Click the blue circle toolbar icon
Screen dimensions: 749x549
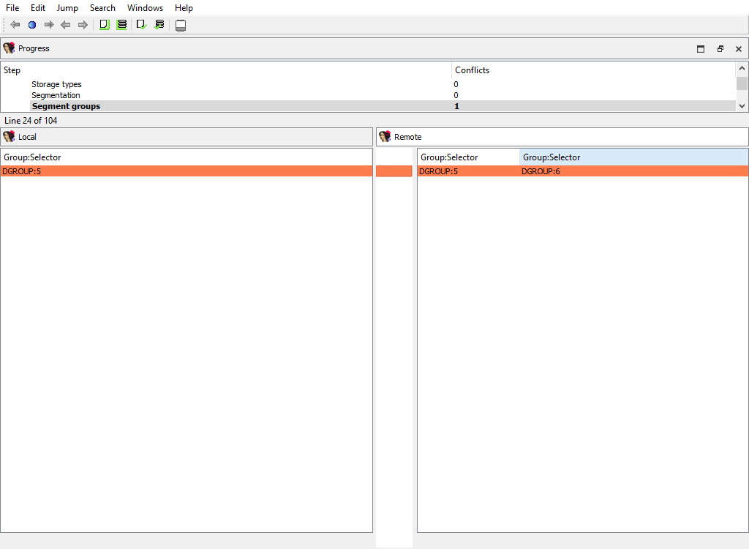tap(32, 25)
